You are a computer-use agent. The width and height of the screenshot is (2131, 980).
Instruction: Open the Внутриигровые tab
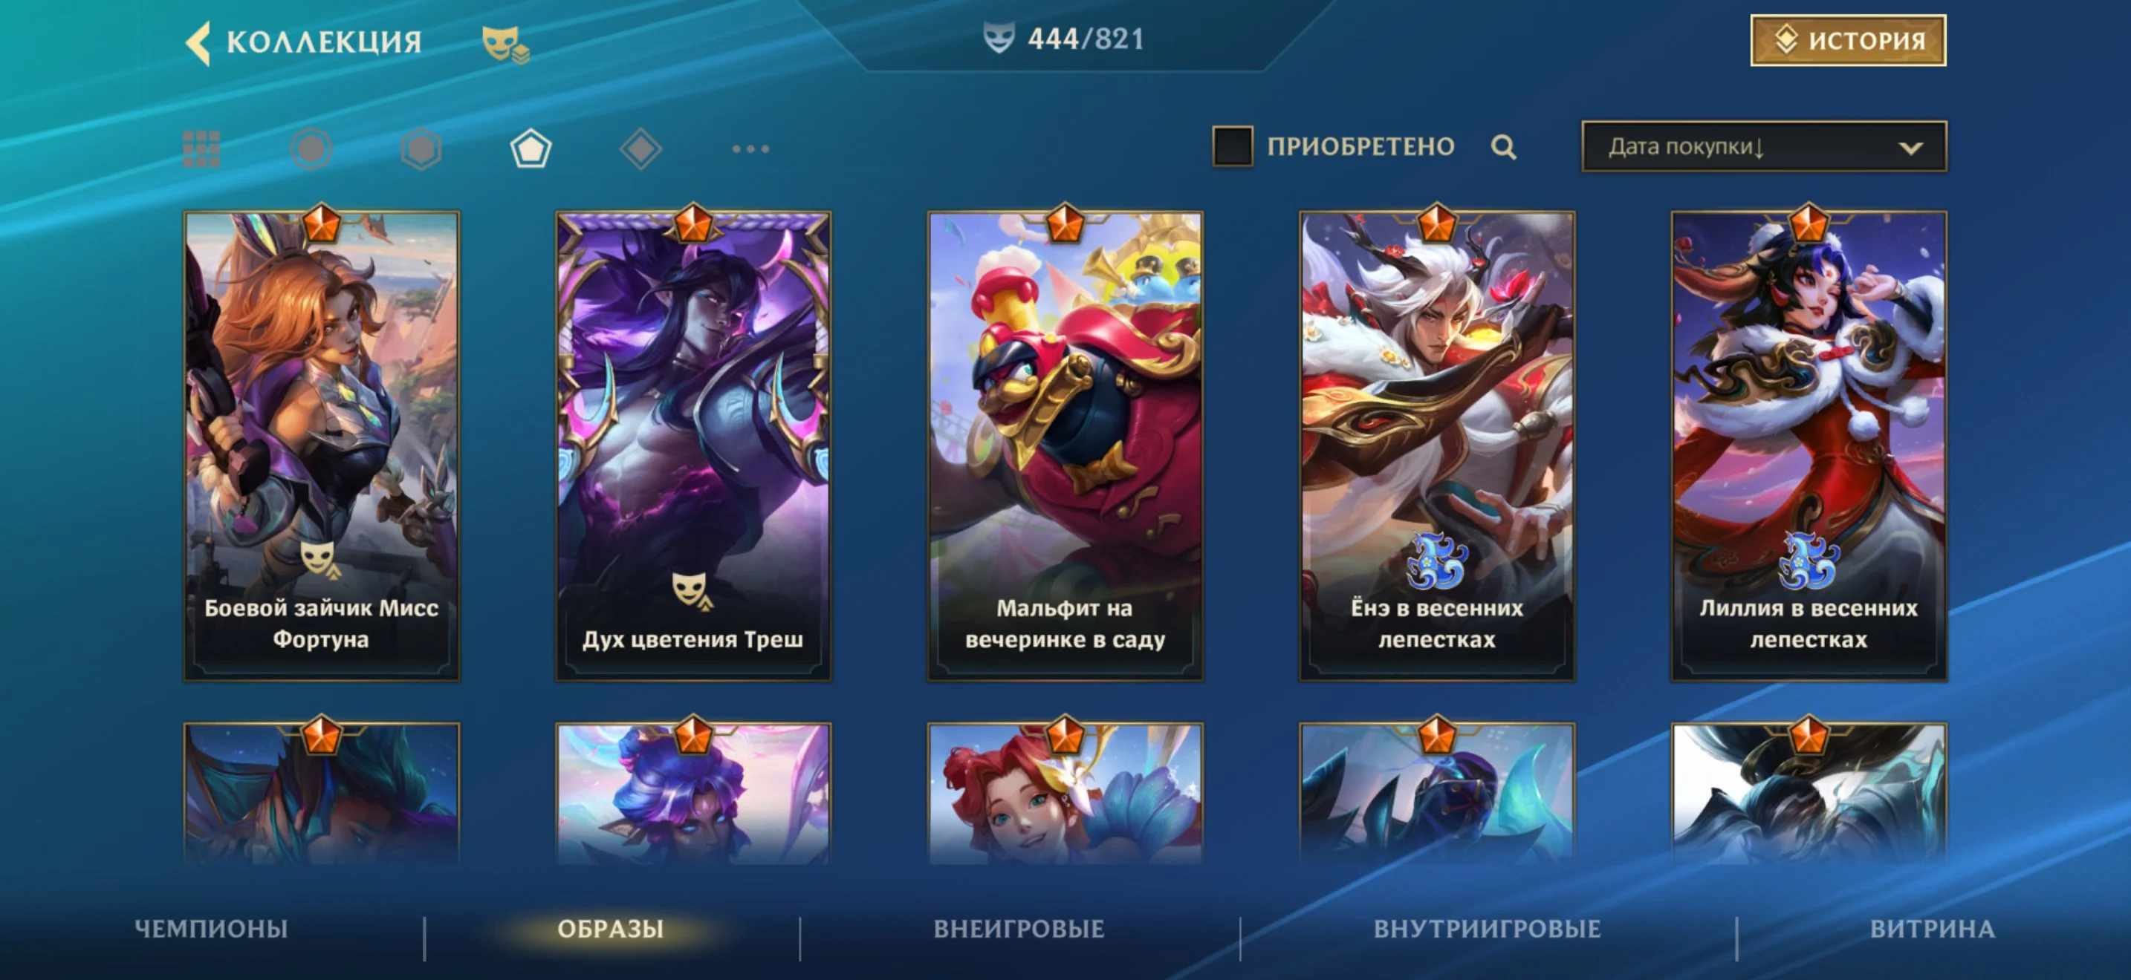point(1487,929)
